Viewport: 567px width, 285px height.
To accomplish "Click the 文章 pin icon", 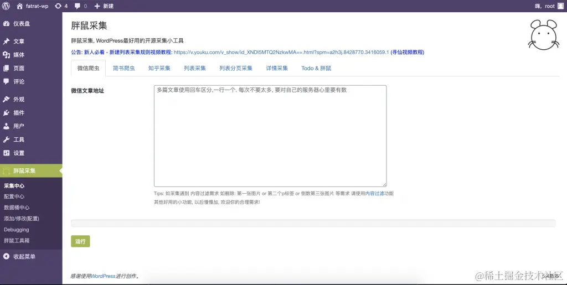I will click(x=6, y=41).
